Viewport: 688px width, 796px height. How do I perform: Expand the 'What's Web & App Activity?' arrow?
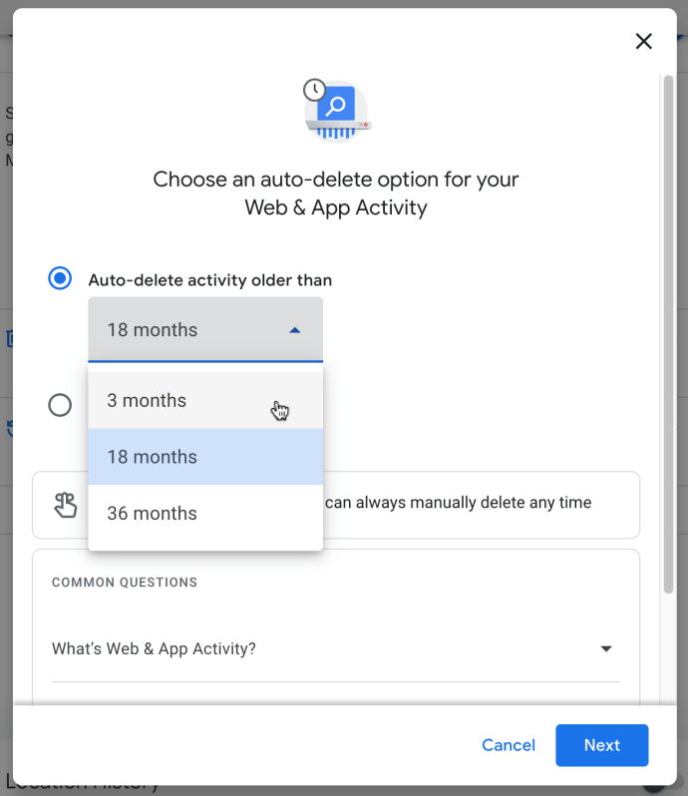(x=605, y=649)
